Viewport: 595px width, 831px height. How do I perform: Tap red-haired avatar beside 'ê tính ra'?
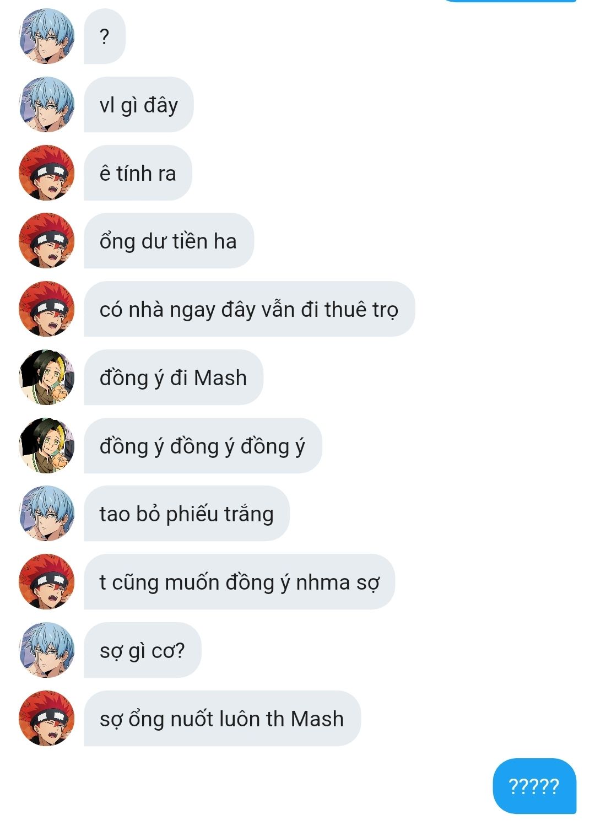[47, 173]
